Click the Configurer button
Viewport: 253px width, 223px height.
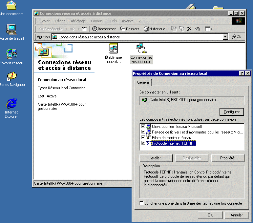(x=232, y=112)
